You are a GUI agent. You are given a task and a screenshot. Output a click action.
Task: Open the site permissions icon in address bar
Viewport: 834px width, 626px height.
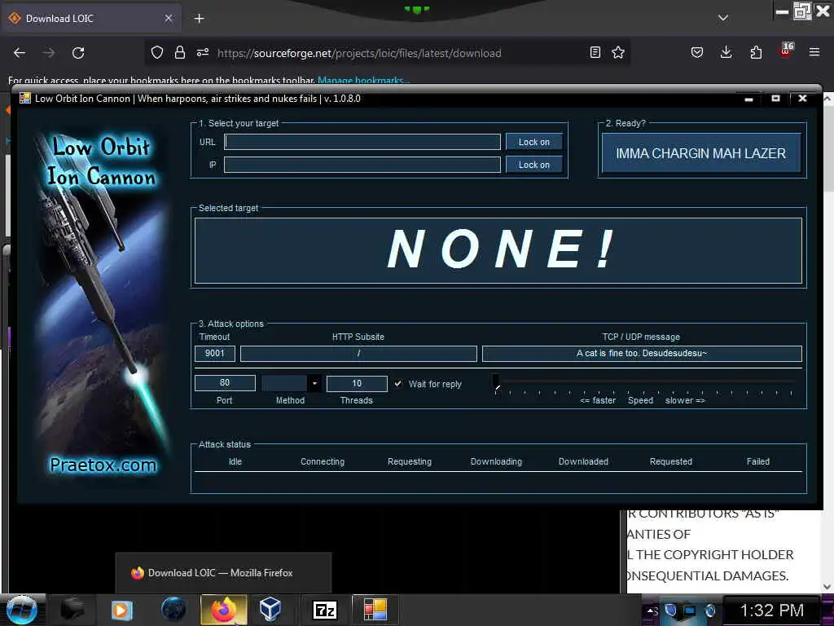pos(203,52)
